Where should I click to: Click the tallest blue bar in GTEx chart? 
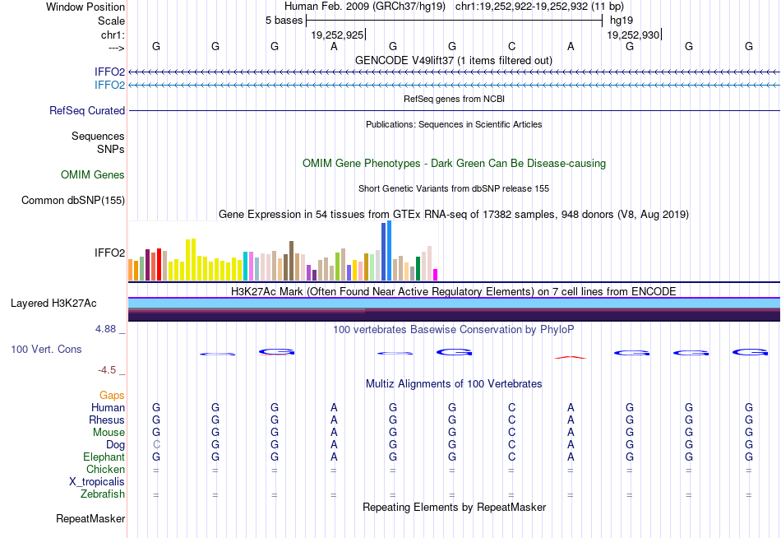coord(390,251)
